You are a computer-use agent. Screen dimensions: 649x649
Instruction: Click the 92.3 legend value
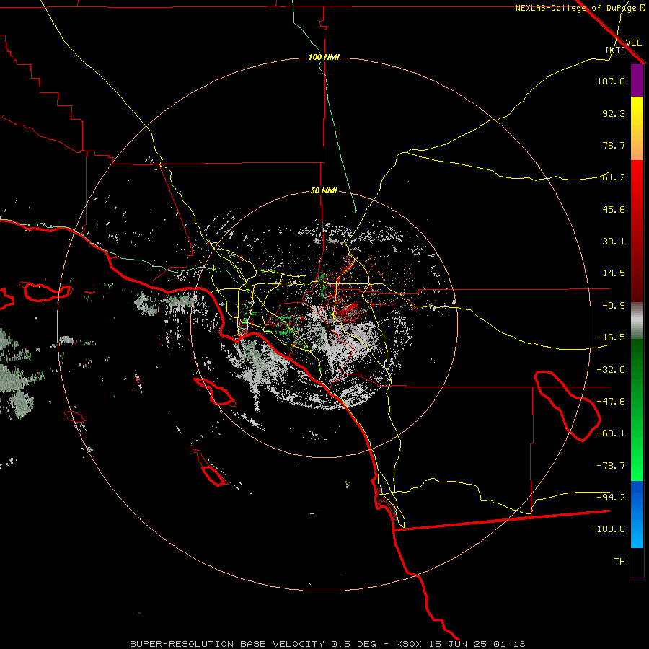click(x=614, y=113)
